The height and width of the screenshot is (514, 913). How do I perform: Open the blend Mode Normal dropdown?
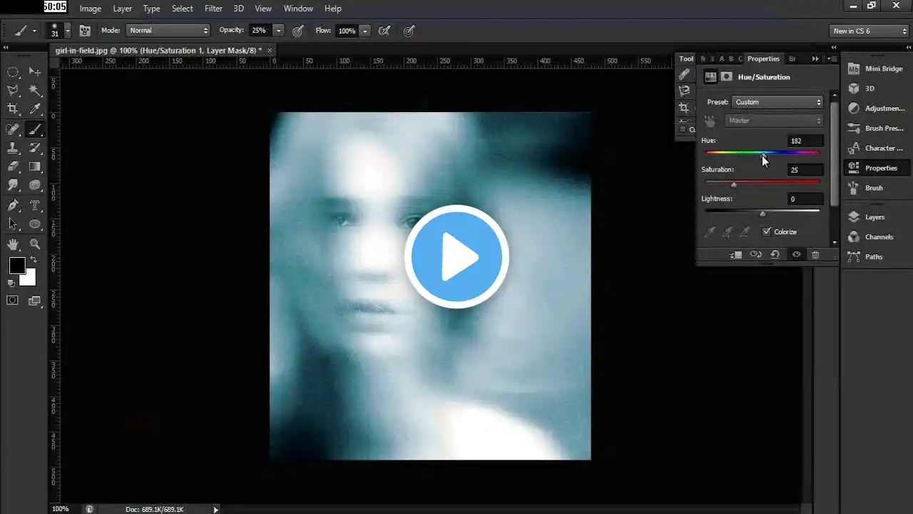pyautogui.click(x=168, y=31)
